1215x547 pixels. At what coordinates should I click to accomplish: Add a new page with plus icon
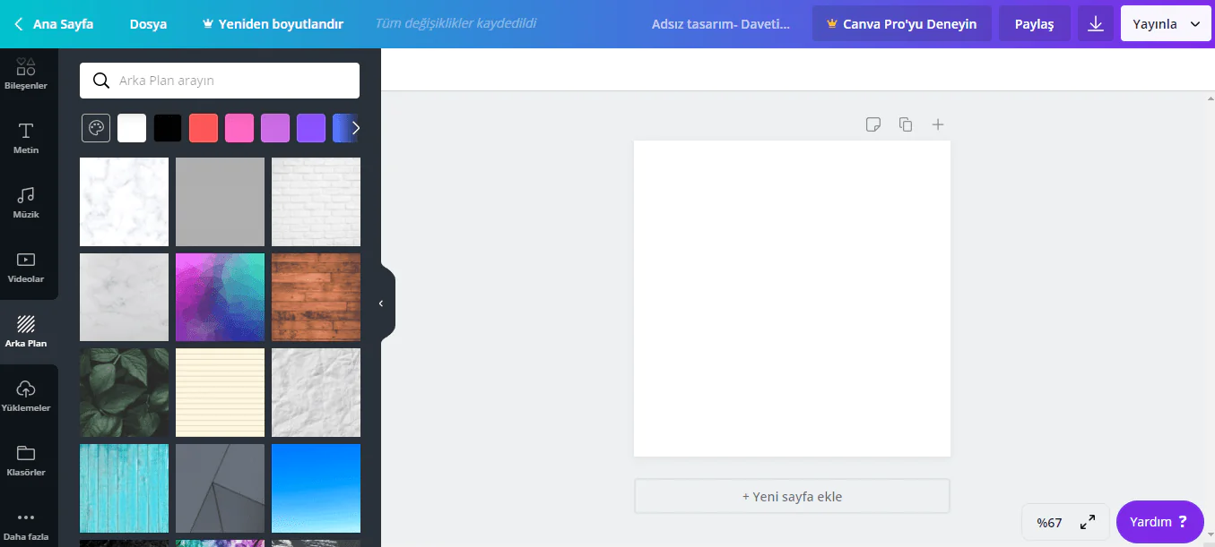[x=938, y=124]
